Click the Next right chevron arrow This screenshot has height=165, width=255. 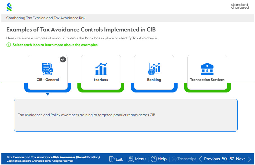249,159
